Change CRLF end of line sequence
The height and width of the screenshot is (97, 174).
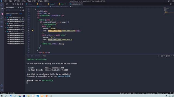click(143, 93)
